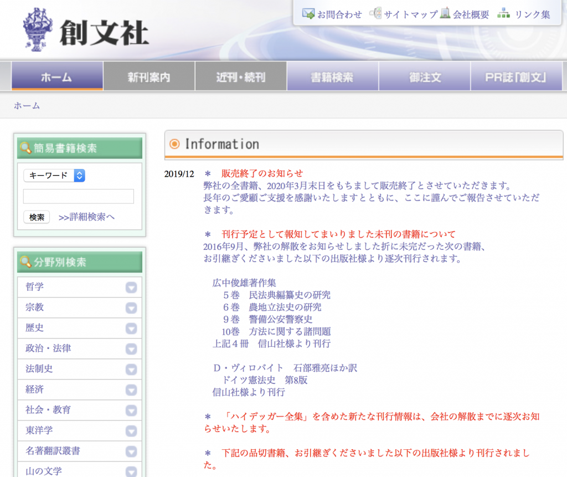Image resolution: width=567 pixels, height=477 pixels.
Task: Select the 経済 category label
Action: tap(35, 389)
